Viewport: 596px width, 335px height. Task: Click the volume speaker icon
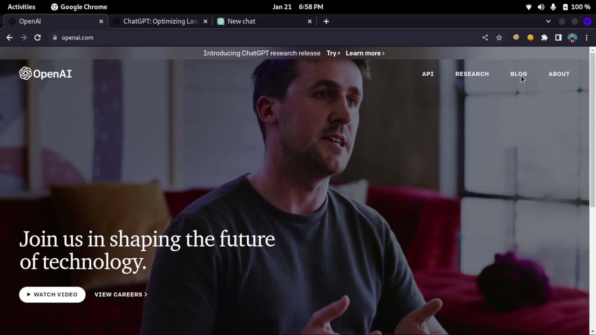[541, 7]
